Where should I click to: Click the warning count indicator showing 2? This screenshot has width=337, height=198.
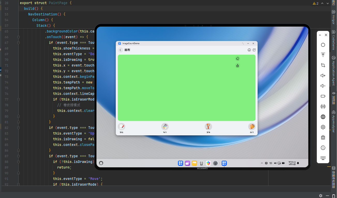316,3
